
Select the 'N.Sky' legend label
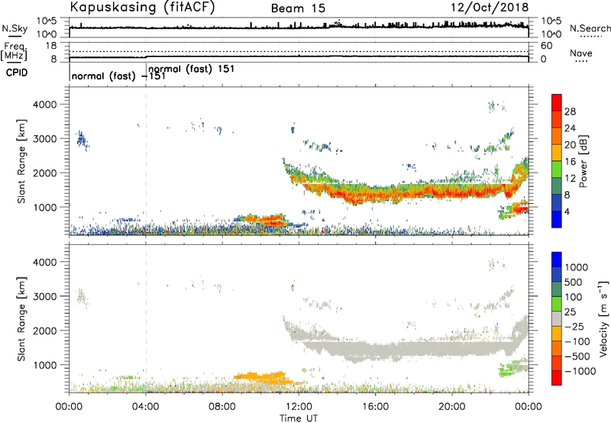click(15, 28)
